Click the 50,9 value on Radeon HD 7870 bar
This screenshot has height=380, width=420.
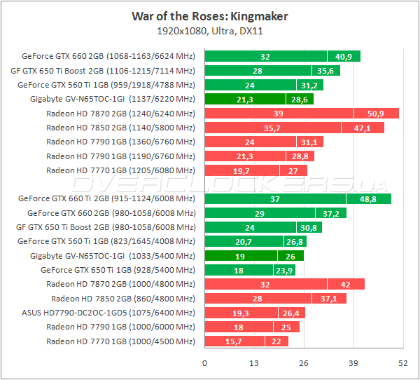[x=375, y=114]
